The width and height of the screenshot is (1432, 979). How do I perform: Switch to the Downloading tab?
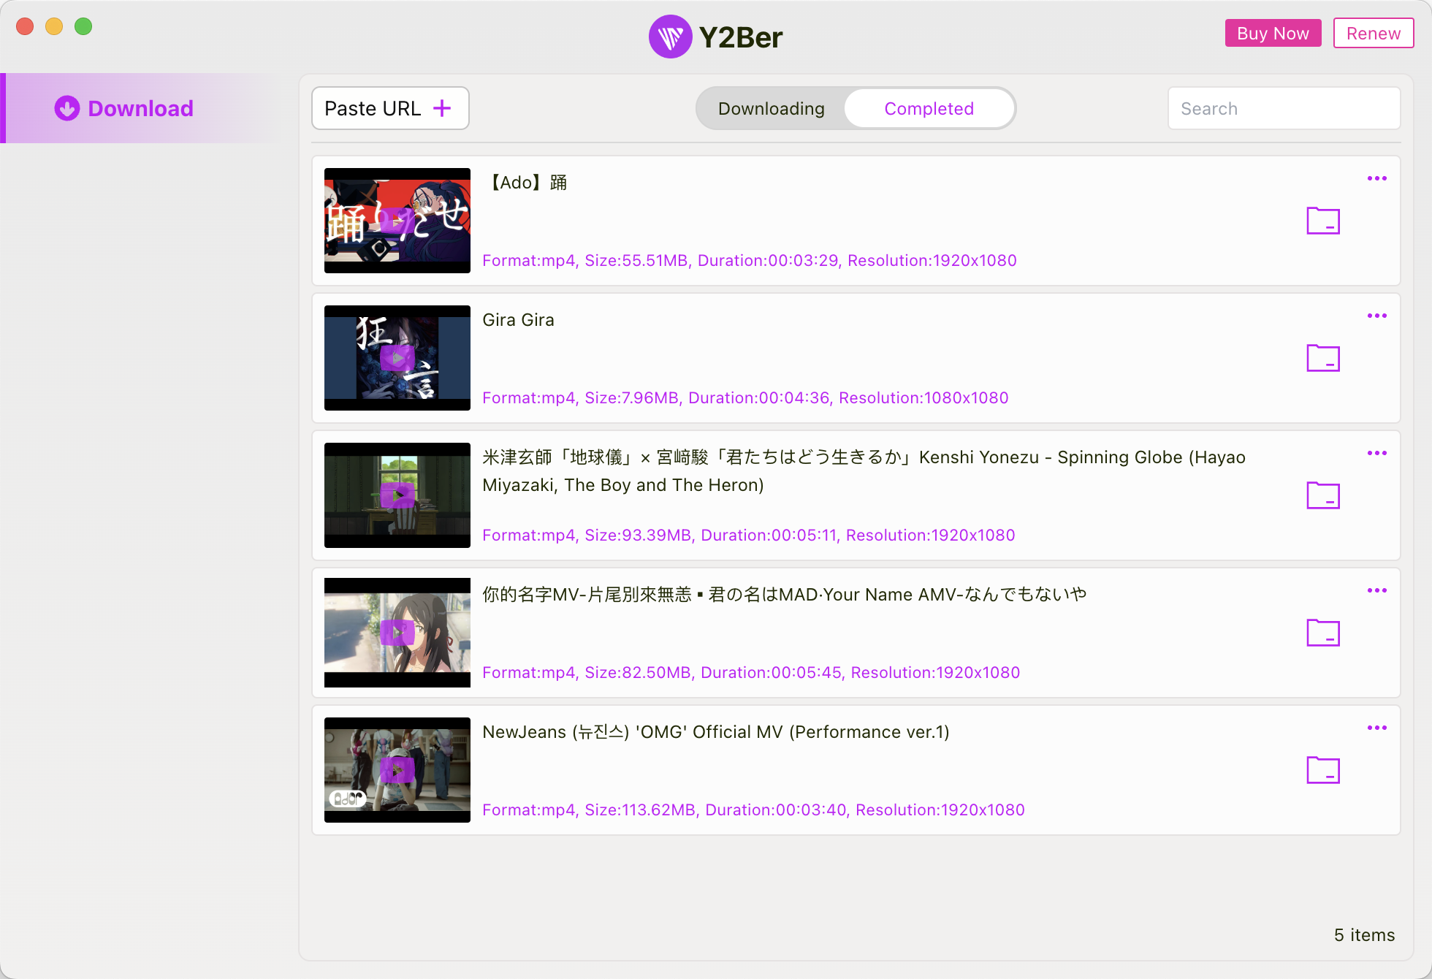pyautogui.click(x=771, y=108)
